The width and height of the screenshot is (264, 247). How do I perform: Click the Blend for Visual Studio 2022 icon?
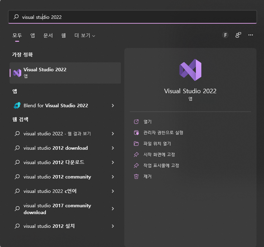point(17,106)
